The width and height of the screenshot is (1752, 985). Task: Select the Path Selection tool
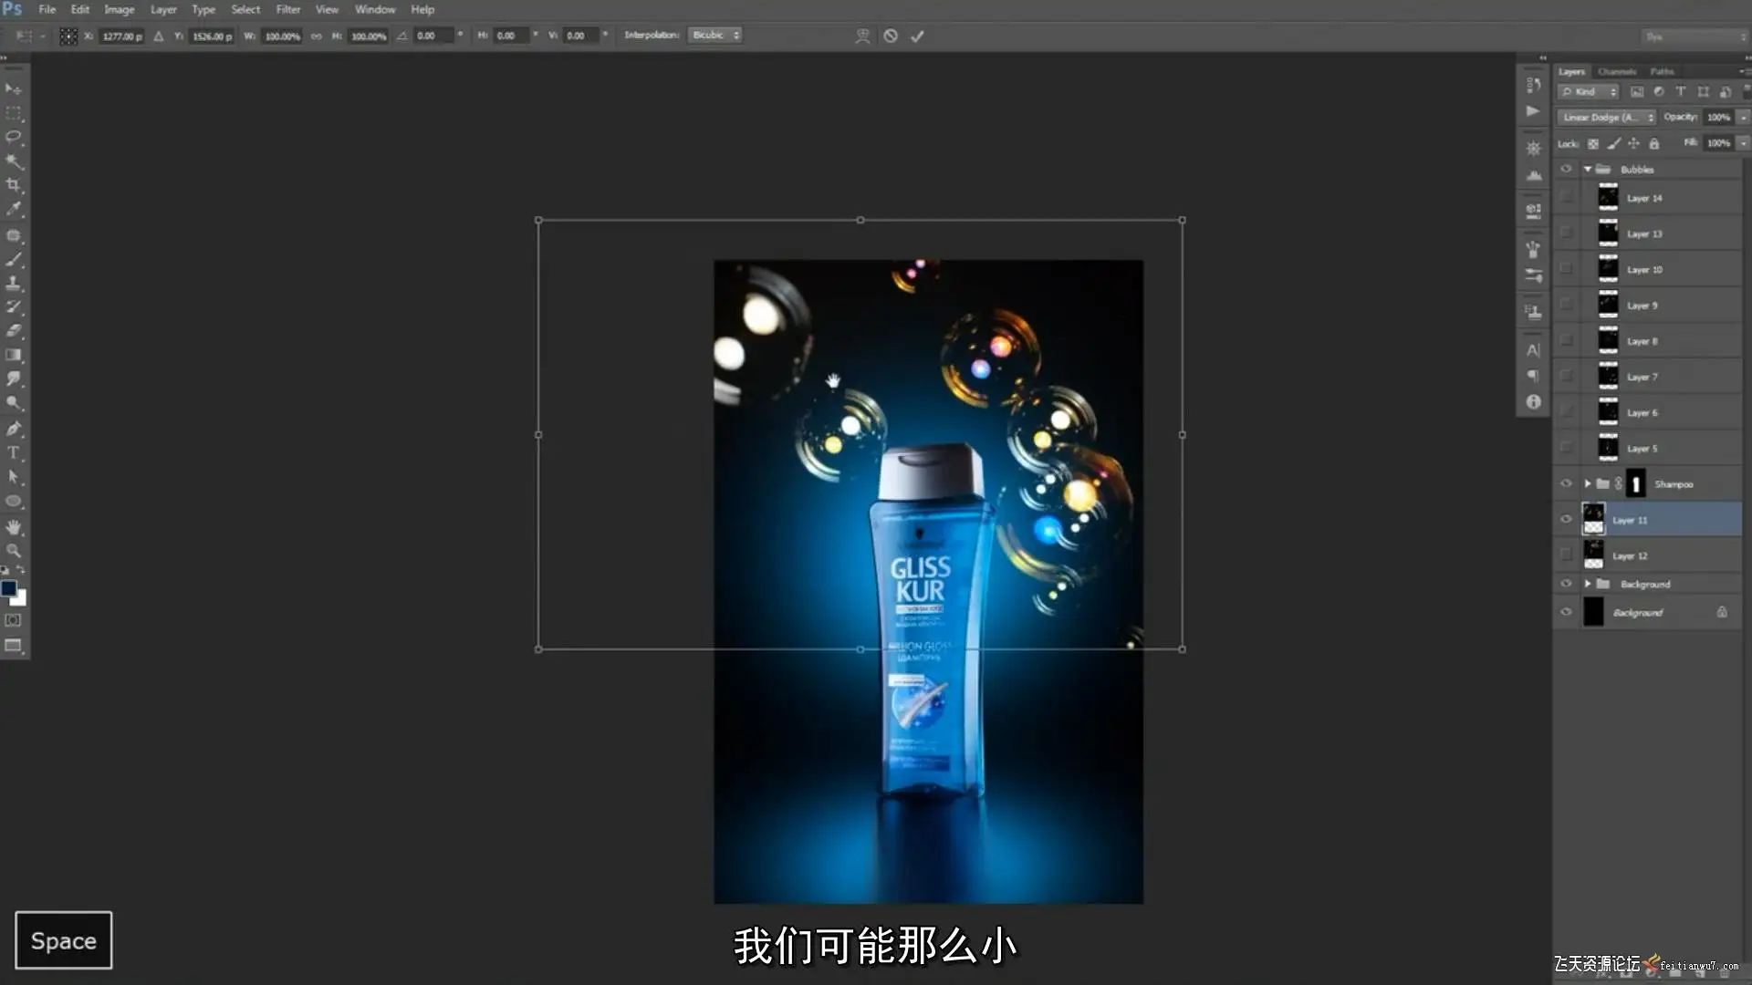(x=13, y=476)
